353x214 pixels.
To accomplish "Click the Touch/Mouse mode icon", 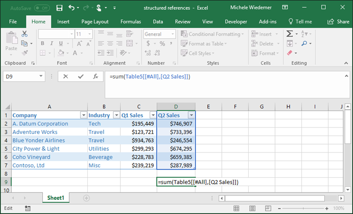I will (x=99, y=8).
